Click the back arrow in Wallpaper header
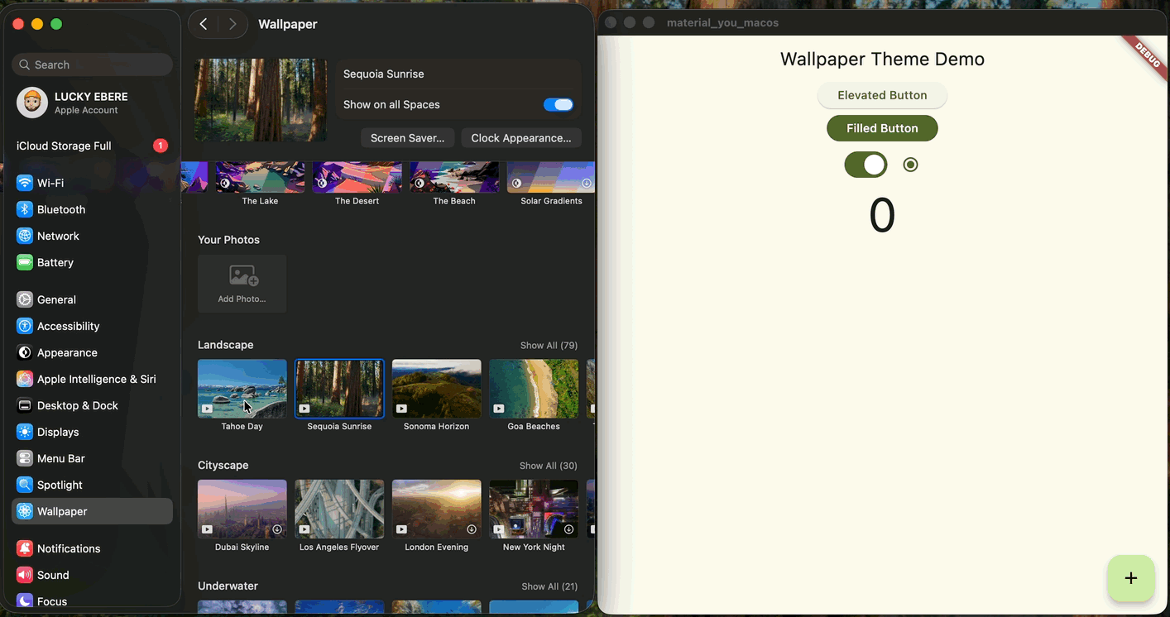This screenshot has width=1170, height=617. coord(204,24)
